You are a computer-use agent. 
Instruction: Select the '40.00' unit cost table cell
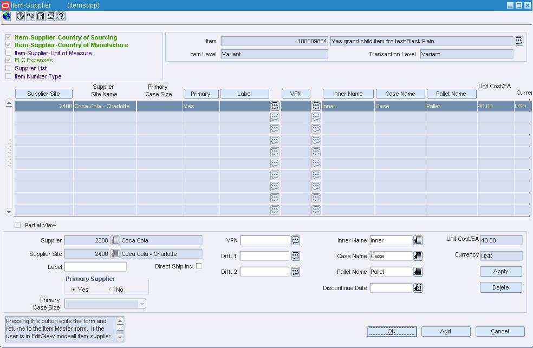point(496,106)
